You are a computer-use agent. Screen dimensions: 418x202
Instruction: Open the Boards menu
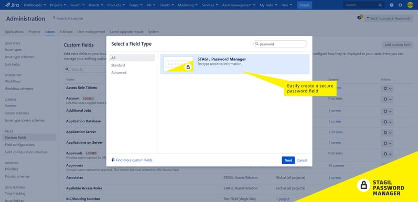click(95, 5)
